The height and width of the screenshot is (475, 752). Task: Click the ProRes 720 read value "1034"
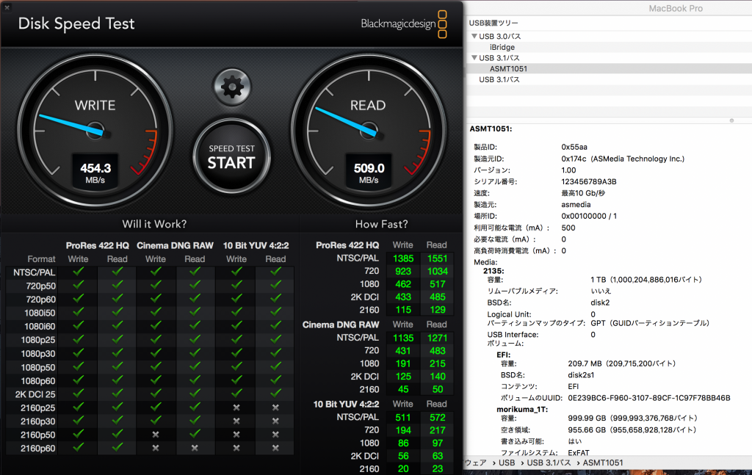pos(437,272)
